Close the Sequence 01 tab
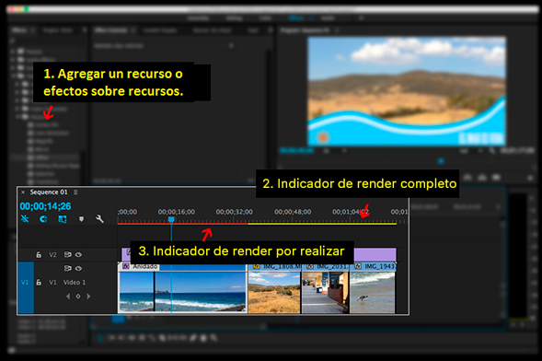Viewport: 542px width, 361px height. (23, 192)
